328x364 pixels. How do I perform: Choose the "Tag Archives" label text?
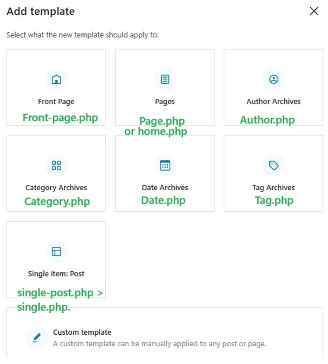point(274,188)
